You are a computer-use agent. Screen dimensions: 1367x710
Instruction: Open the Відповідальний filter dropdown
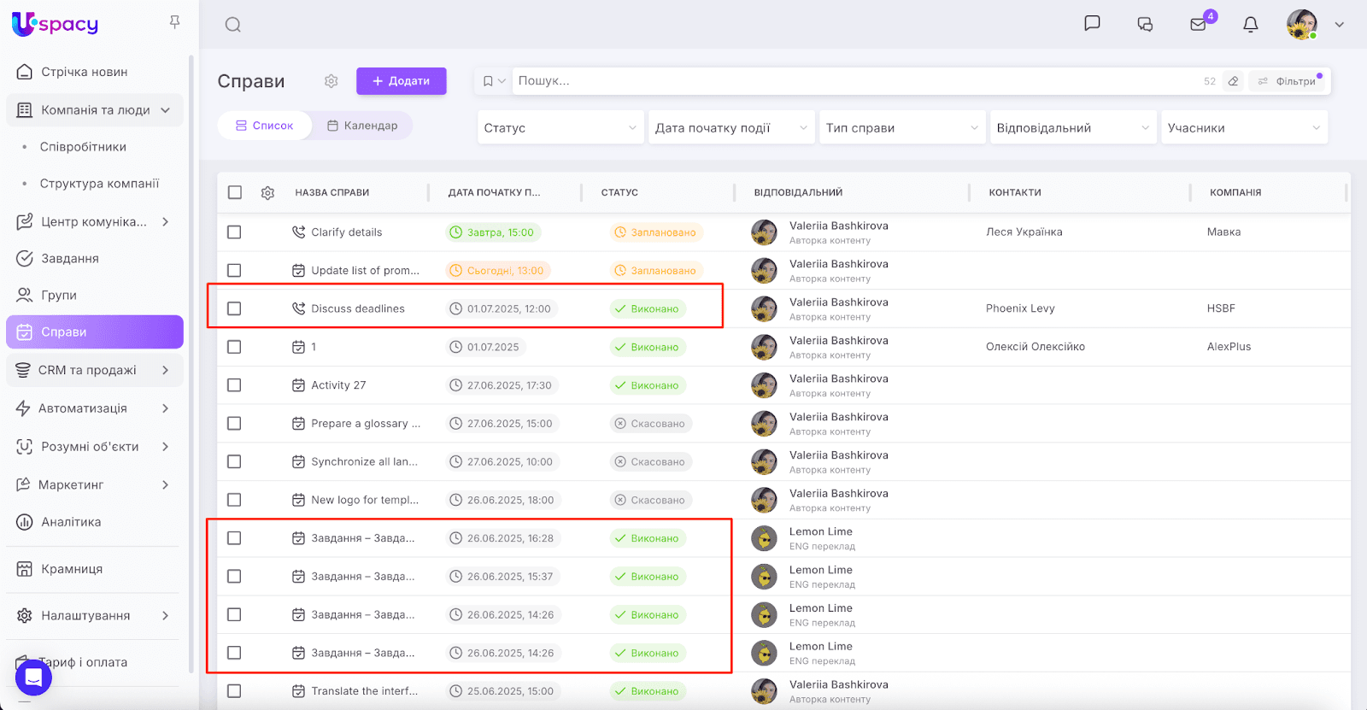[1072, 128]
